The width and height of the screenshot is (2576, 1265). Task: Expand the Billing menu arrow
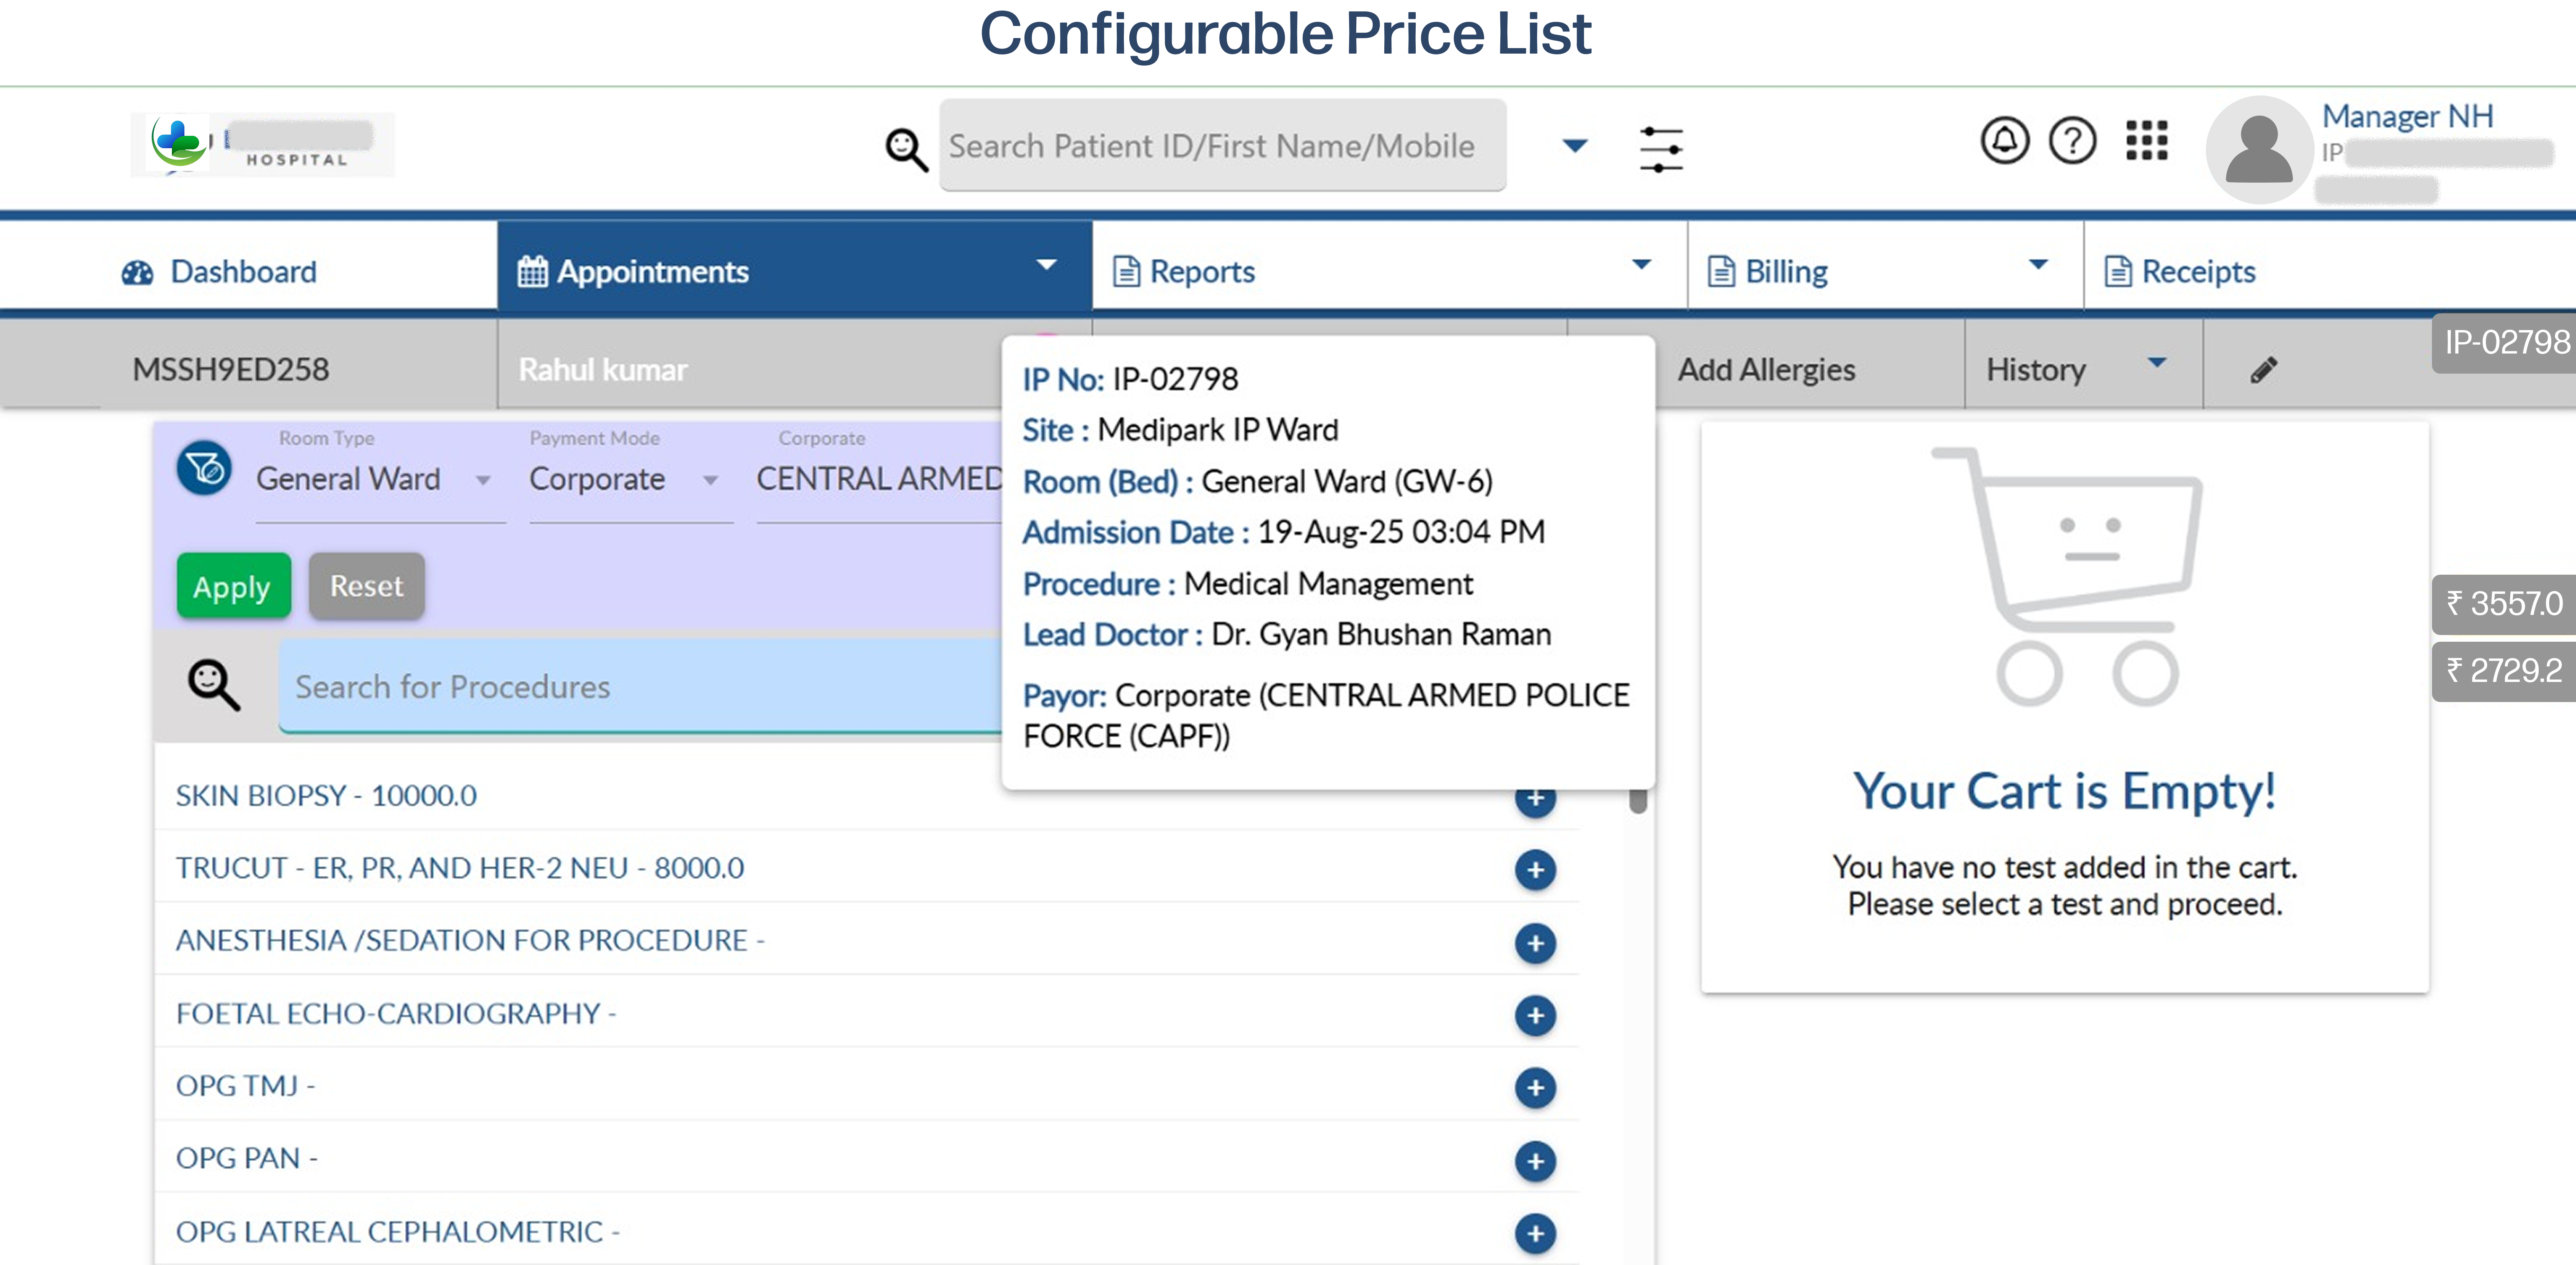pos(2038,265)
